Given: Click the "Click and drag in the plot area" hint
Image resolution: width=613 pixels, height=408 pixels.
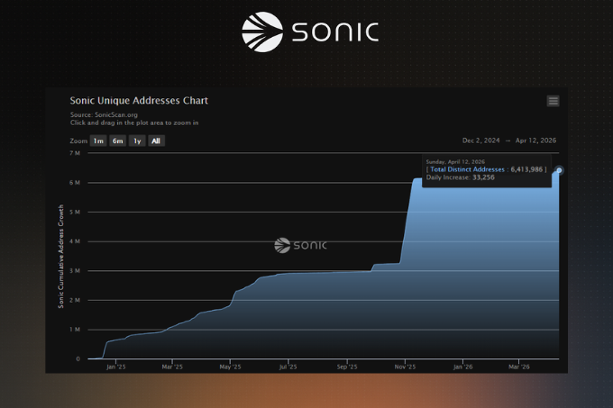Looking at the screenshot, I should (x=134, y=122).
